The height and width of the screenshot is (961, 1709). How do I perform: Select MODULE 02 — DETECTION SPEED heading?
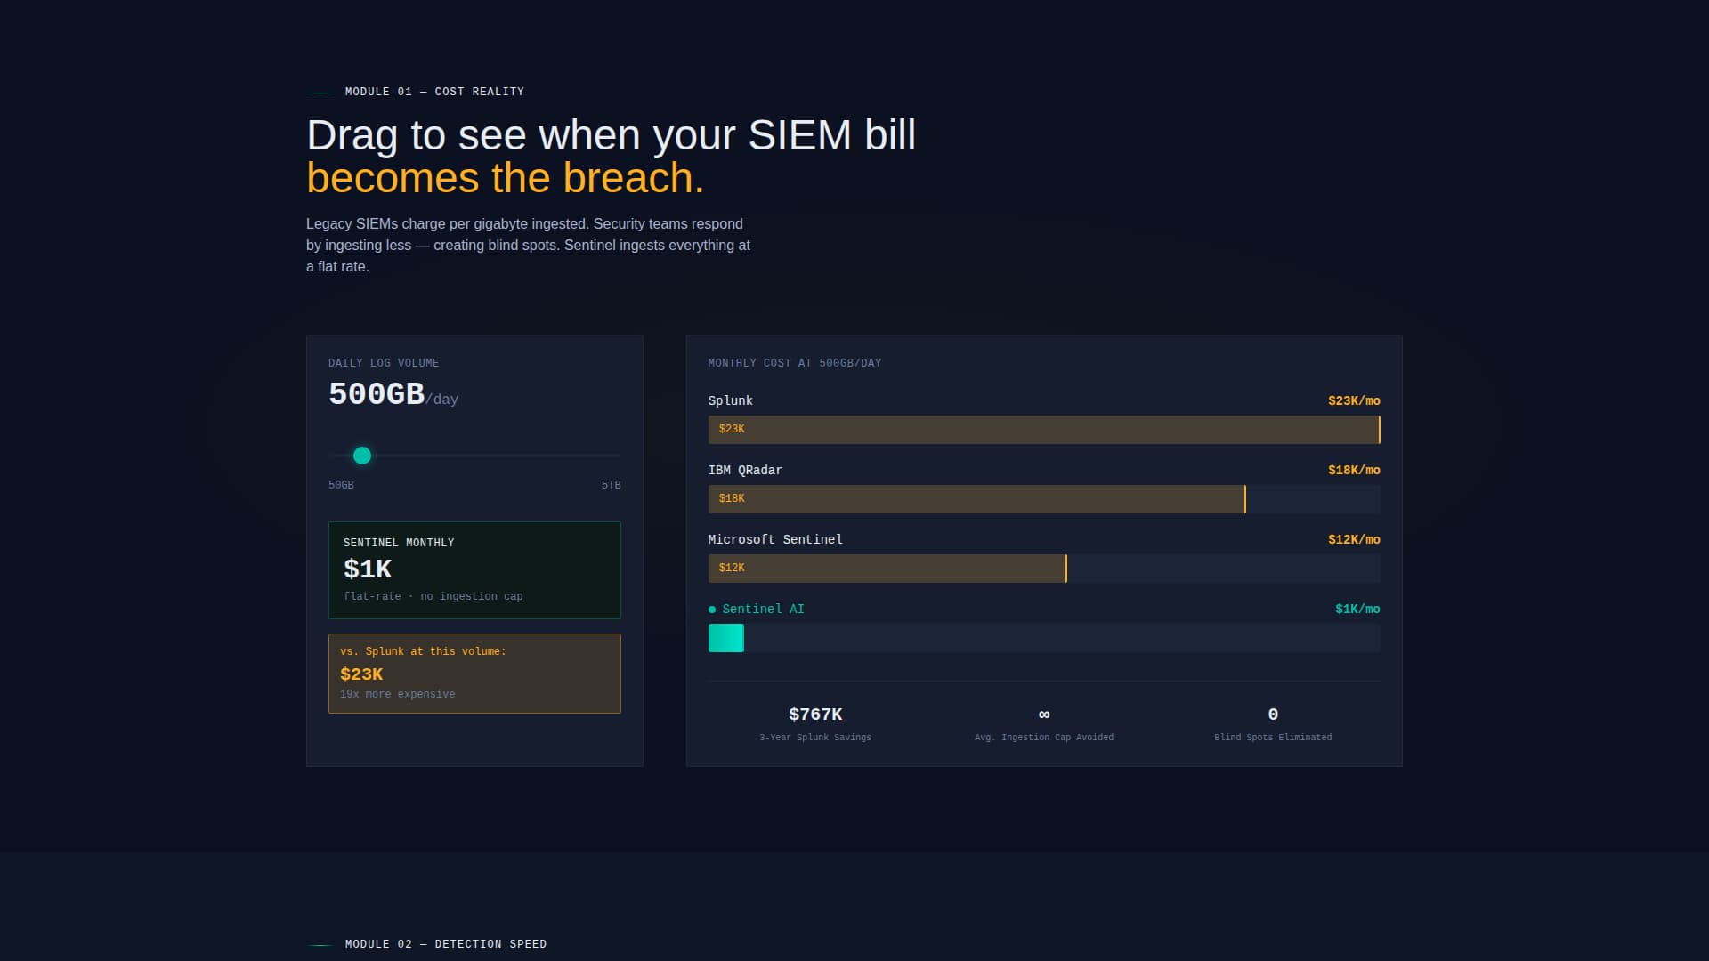(446, 943)
